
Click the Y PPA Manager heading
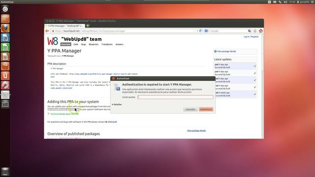(64, 51)
